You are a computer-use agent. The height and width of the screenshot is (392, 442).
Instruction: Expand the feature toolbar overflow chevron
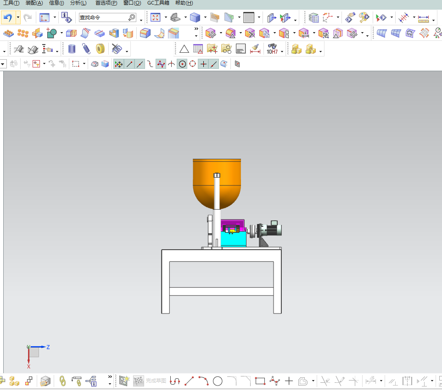click(196, 29)
